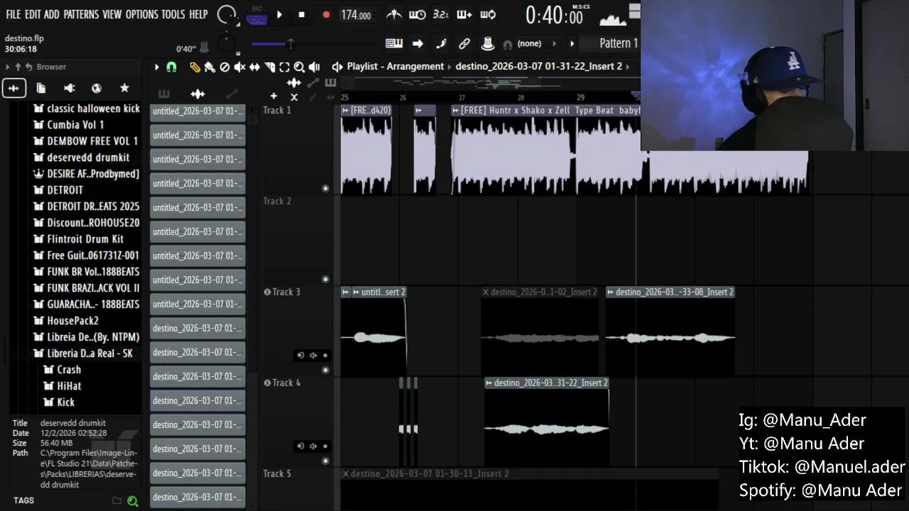Select the Playback scrub tool
The width and height of the screenshot is (909, 511).
(x=314, y=67)
